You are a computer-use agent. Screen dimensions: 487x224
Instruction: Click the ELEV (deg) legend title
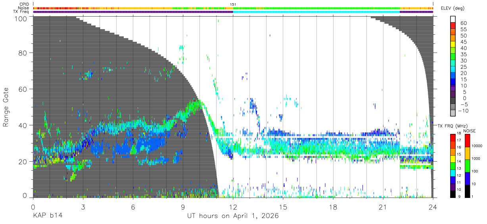coord(453,8)
